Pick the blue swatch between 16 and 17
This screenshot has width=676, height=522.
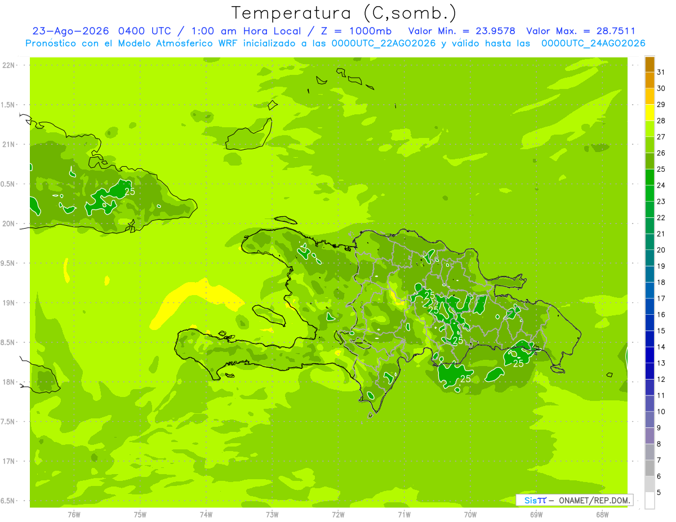pyautogui.click(x=650, y=306)
